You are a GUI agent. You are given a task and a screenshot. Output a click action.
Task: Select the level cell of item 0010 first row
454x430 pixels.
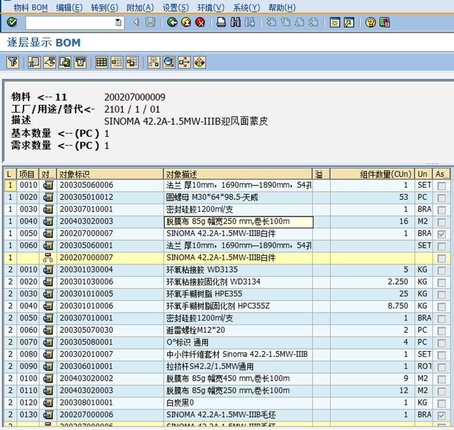10,185
